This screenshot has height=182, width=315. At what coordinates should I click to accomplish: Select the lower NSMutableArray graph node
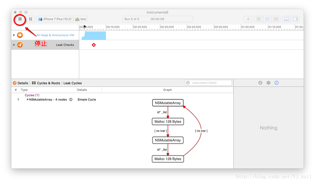pos(168,140)
